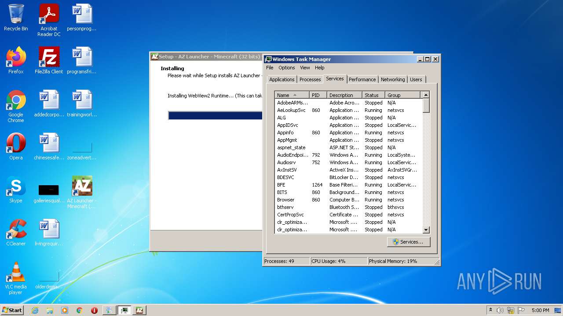The width and height of the screenshot is (563, 316).
Task: Click Opera icon in the taskbar
Action: point(94,310)
